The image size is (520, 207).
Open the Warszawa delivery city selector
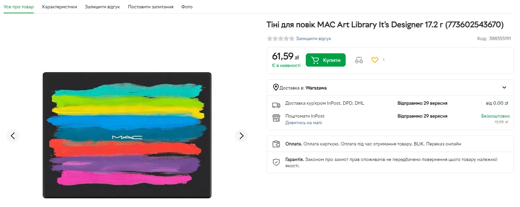pyautogui.click(x=316, y=88)
